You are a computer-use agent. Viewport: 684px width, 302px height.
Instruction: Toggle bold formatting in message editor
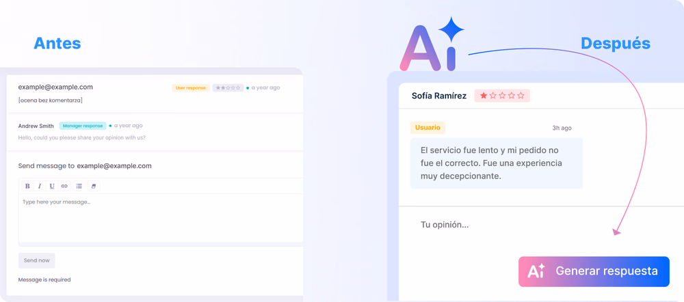(x=27, y=186)
